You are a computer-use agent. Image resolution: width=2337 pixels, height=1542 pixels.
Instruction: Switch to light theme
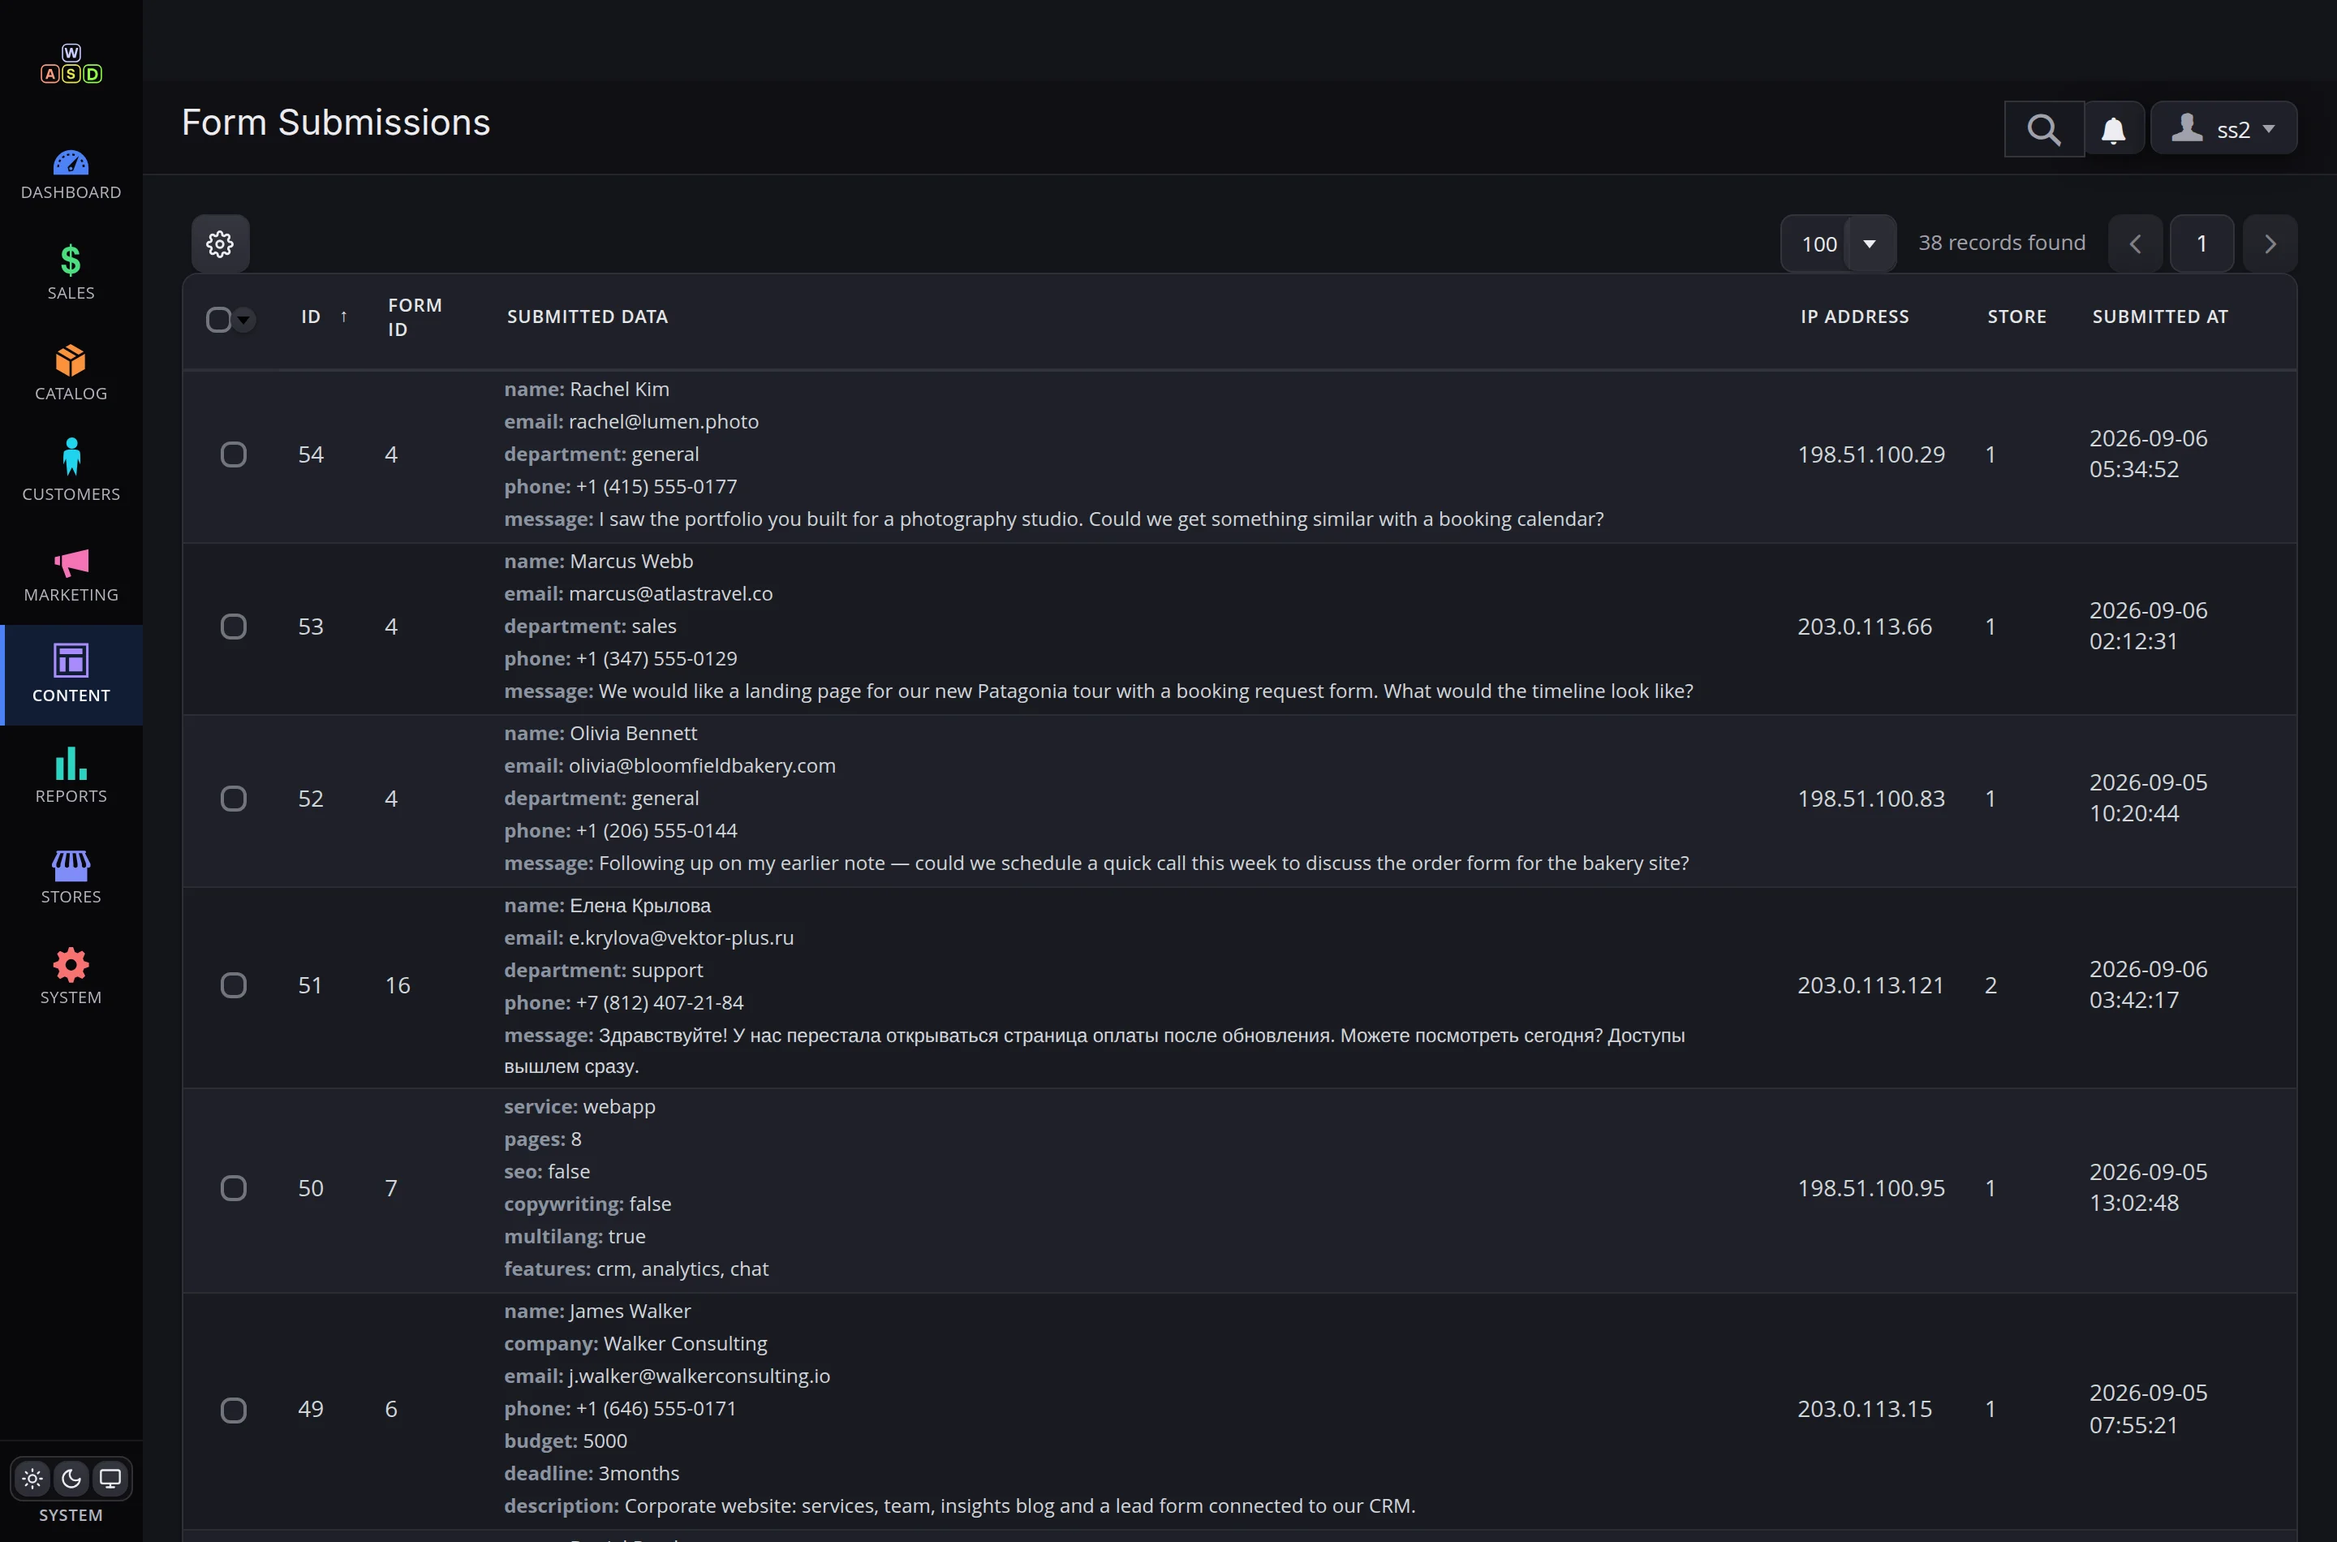click(32, 1477)
